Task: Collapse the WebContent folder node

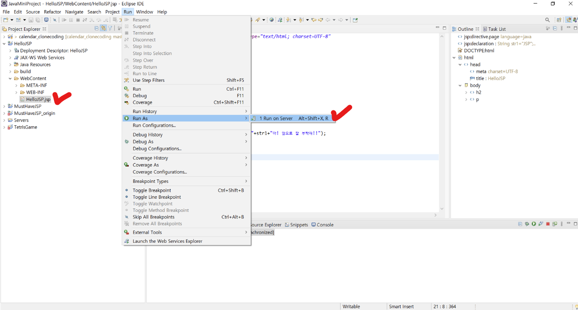Action: point(10,78)
